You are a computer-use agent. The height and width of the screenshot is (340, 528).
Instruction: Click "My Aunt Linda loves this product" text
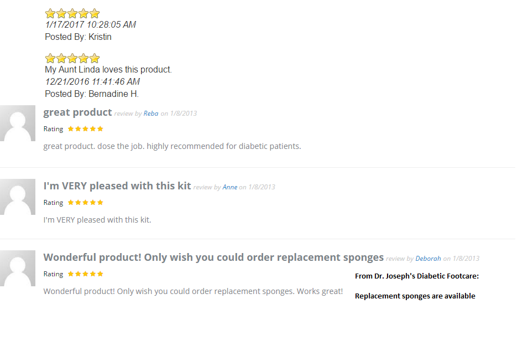(108, 70)
